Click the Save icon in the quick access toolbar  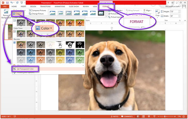7,3
